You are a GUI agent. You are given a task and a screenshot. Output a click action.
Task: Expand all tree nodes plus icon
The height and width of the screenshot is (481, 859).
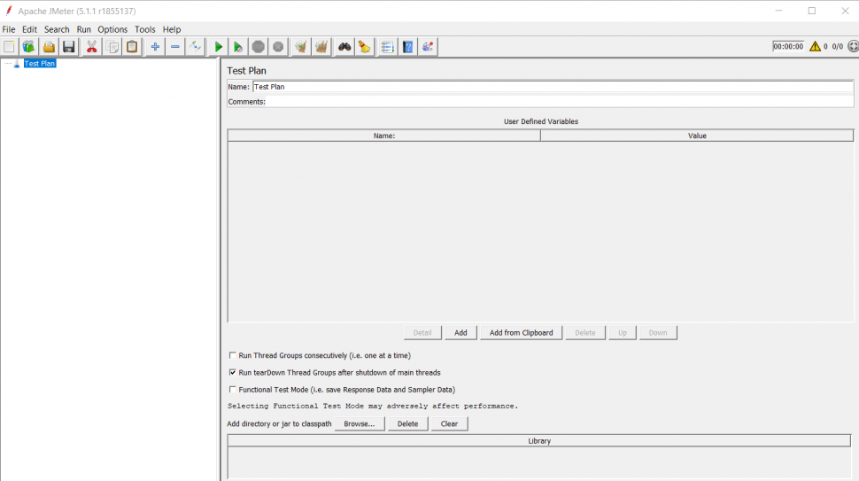point(155,47)
